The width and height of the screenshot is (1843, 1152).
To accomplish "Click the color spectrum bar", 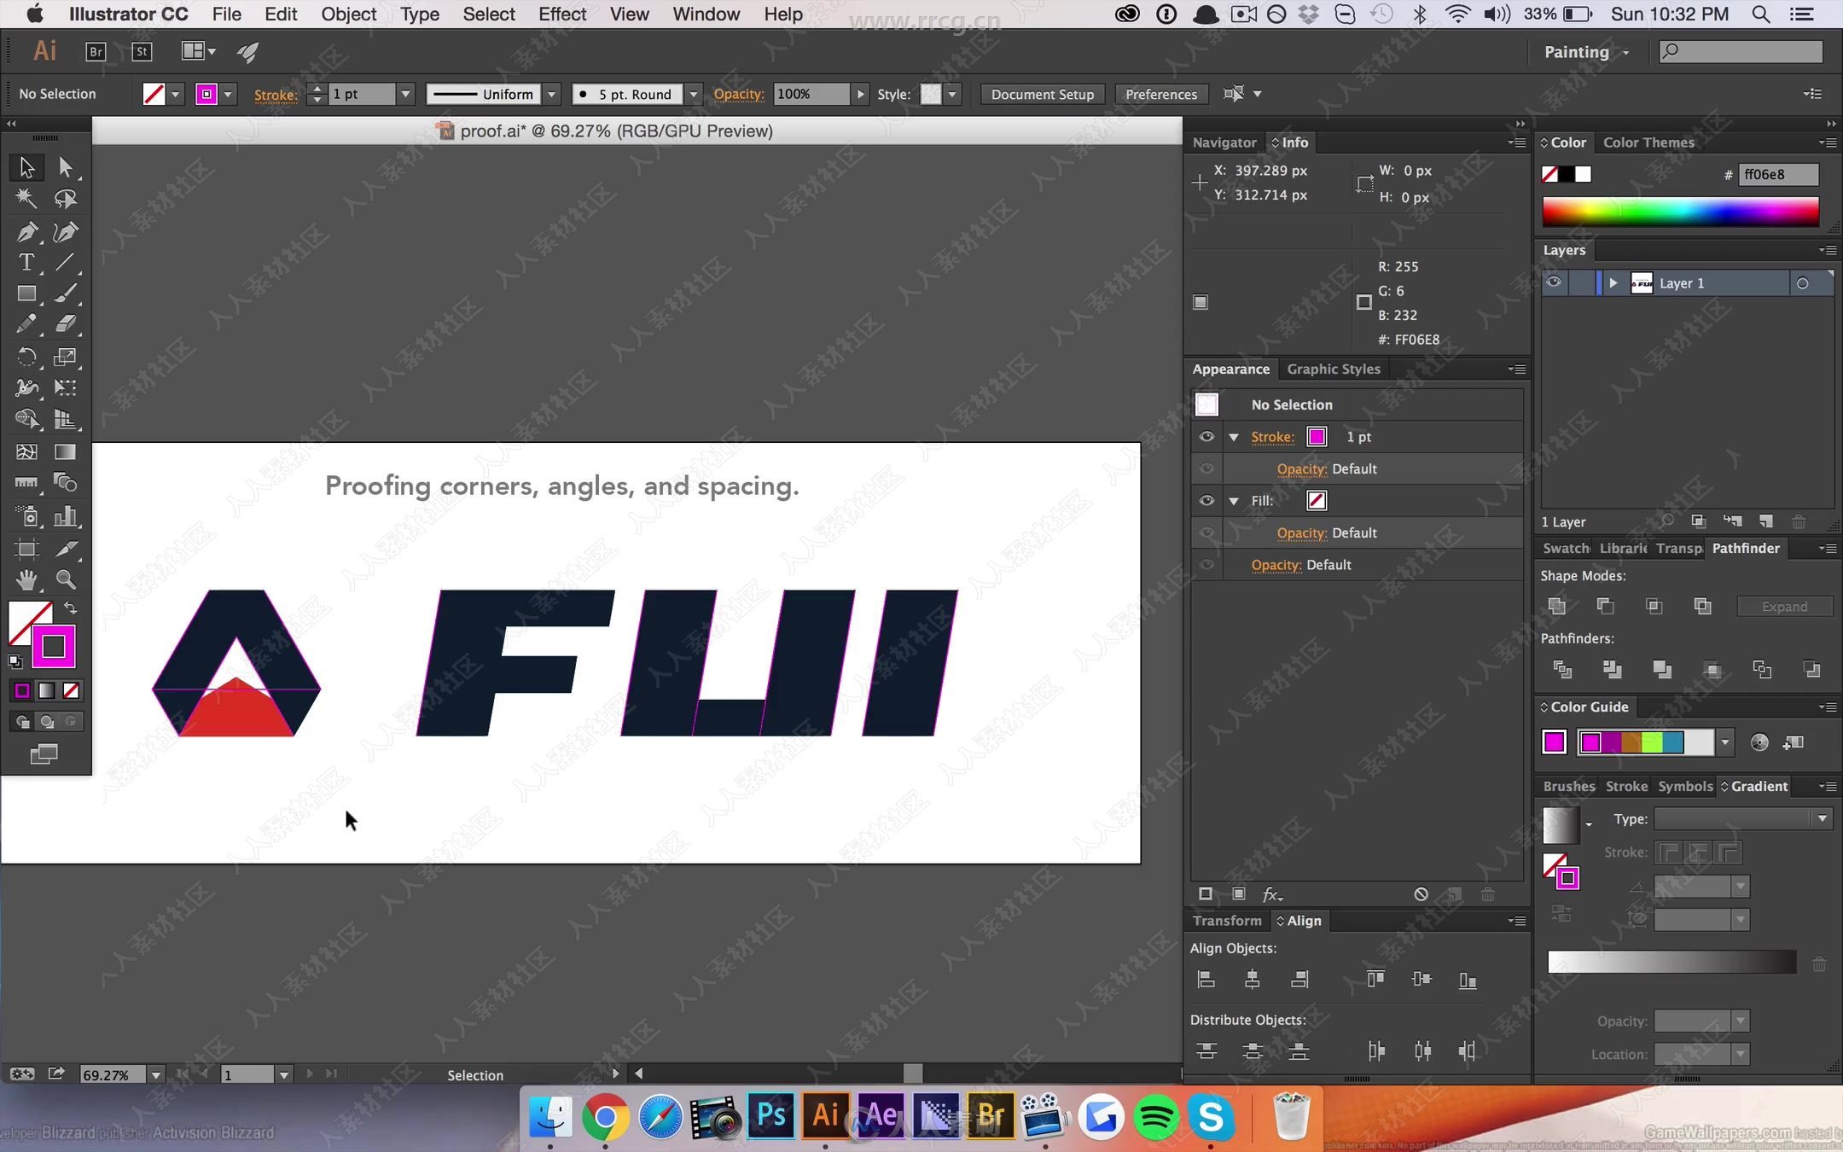I will (x=1680, y=212).
